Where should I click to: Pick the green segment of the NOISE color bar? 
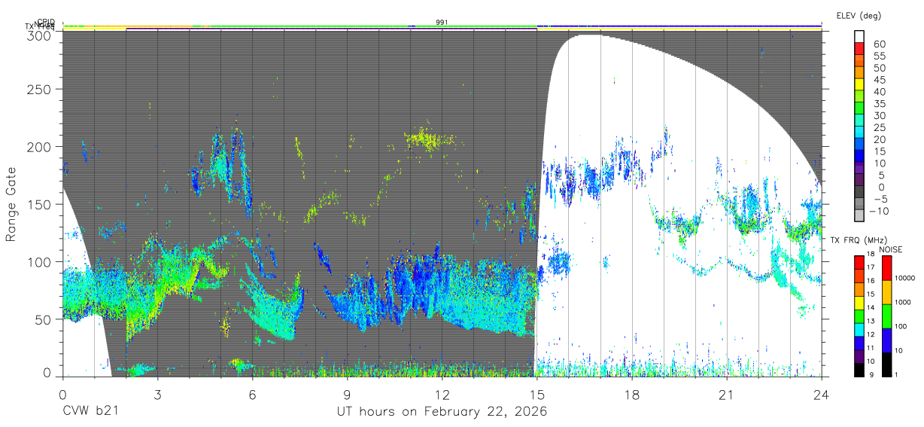(x=887, y=316)
